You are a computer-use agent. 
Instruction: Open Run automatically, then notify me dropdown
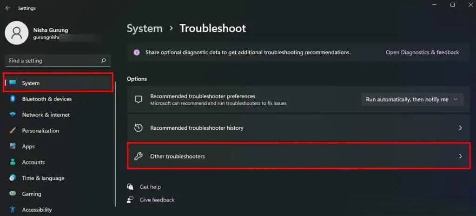pos(412,100)
